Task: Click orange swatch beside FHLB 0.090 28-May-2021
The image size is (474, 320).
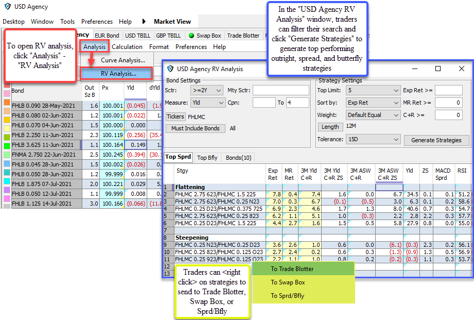Action: tap(7, 103)
